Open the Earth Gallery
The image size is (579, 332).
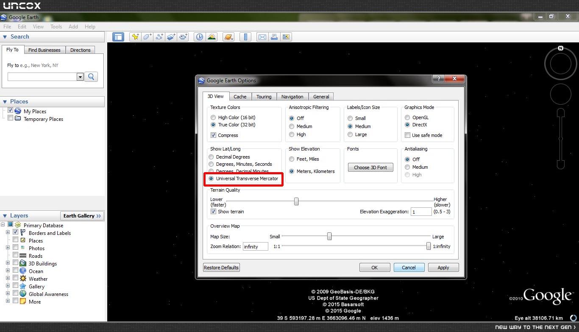[x=83, y=216]
